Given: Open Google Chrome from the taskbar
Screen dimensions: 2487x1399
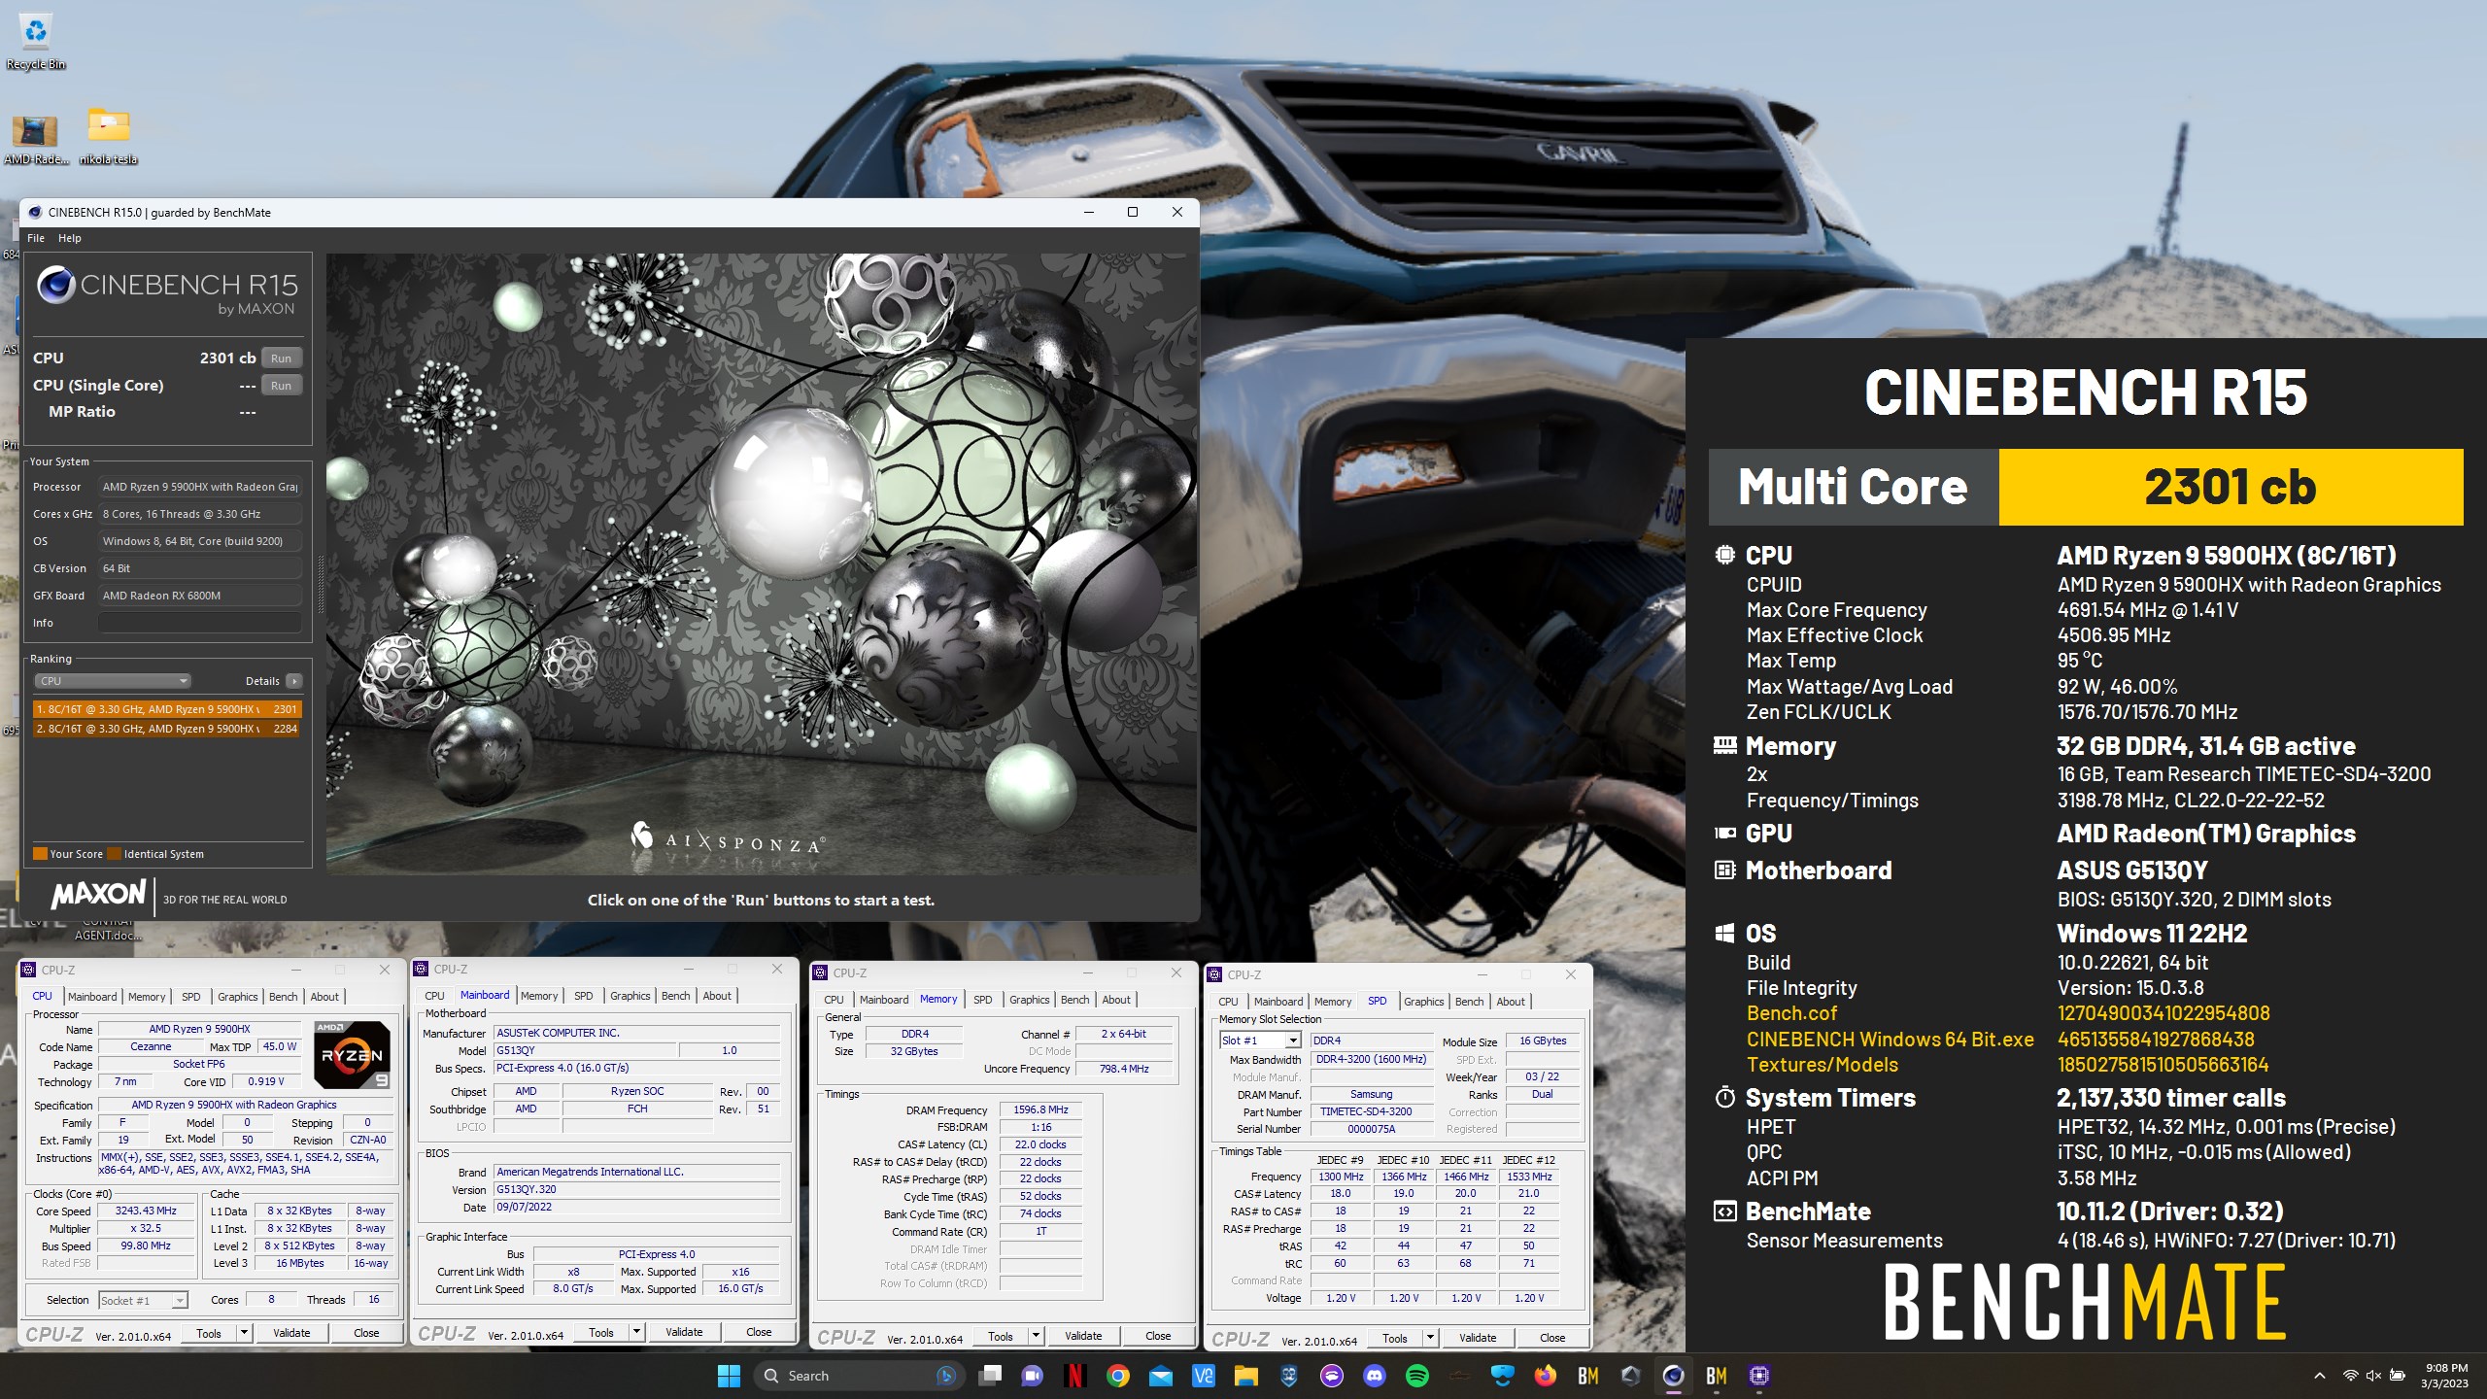Looking at the screenshot, I should coord(1117,1376).
